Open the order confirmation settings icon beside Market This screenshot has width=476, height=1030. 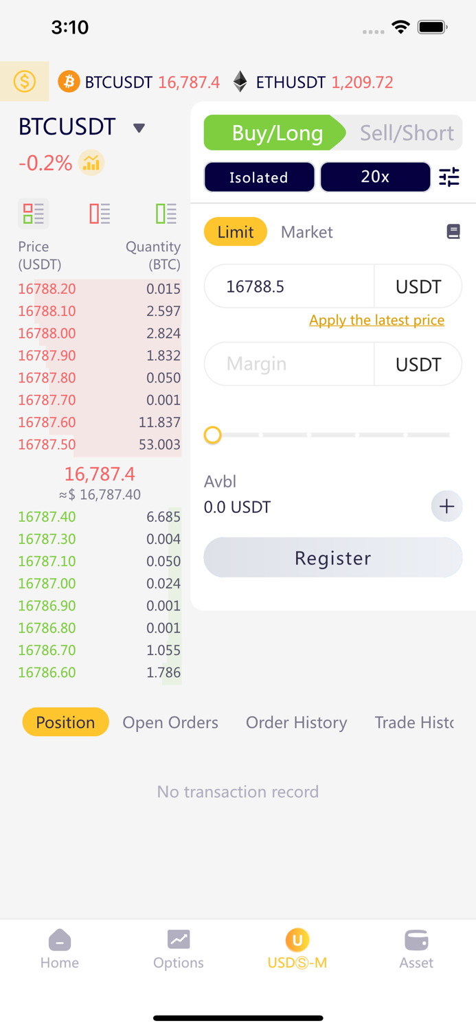click(453, 231)
